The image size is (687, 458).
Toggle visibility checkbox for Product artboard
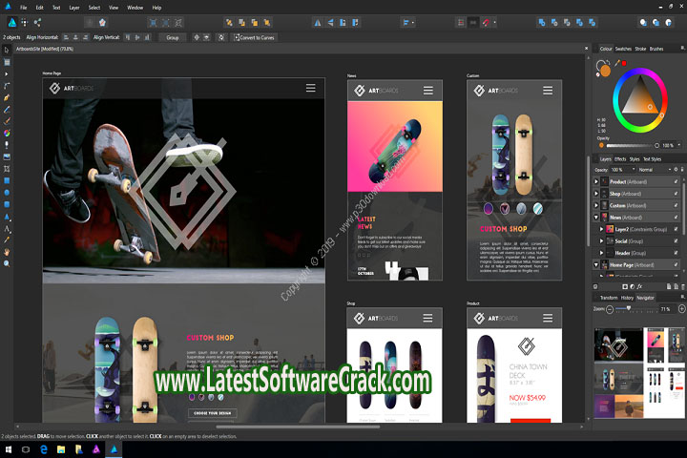(x=676, y=181)
